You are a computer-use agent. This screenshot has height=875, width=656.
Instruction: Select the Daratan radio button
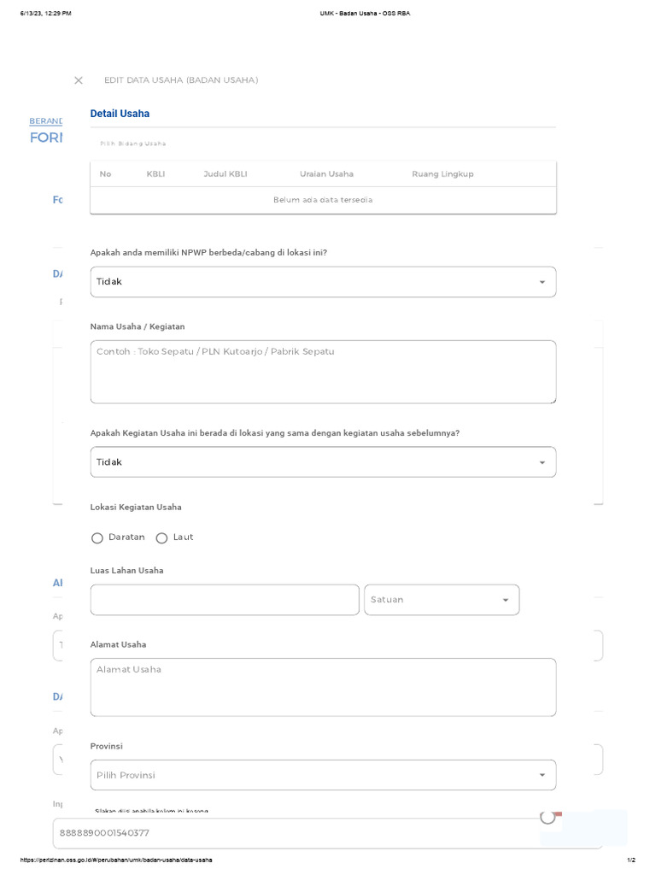pos(97,538)
